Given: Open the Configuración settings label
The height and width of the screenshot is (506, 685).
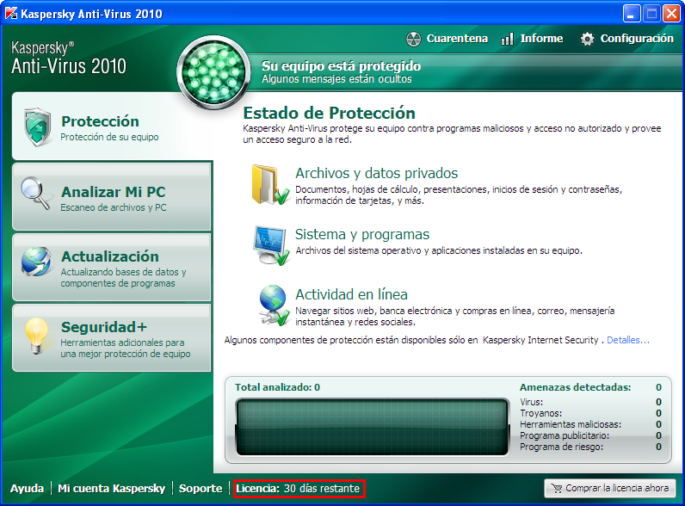Looking at the screenshot, I should tap(637, 39).
